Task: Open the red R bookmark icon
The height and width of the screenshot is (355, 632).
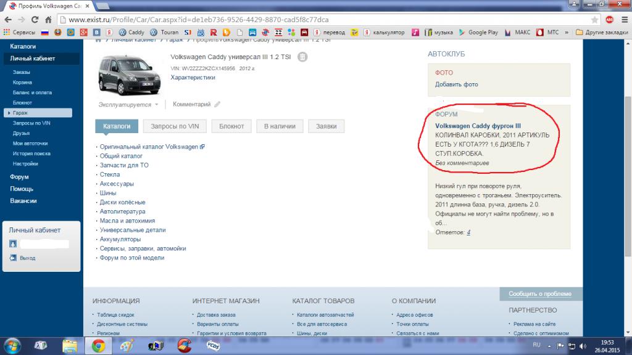Action: click(214, 32)
